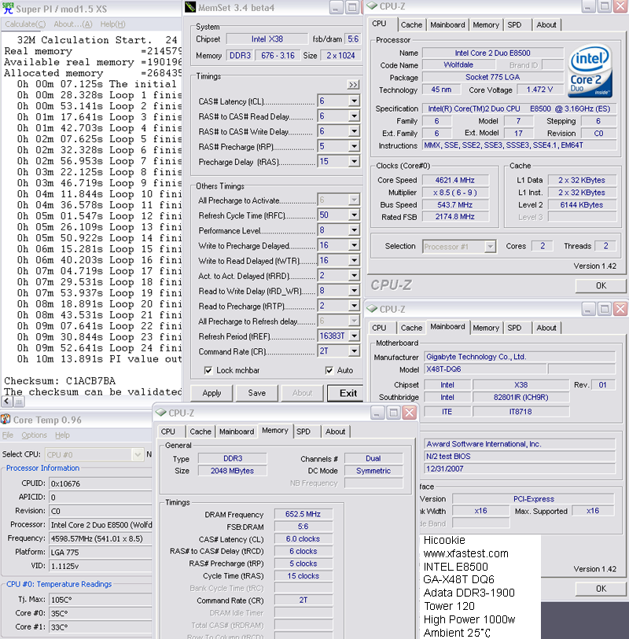The width and height of the screenshot is (629, 639).
Task: Open the Refresh Period (tREF) dropdown
Action: coord(354,336)
